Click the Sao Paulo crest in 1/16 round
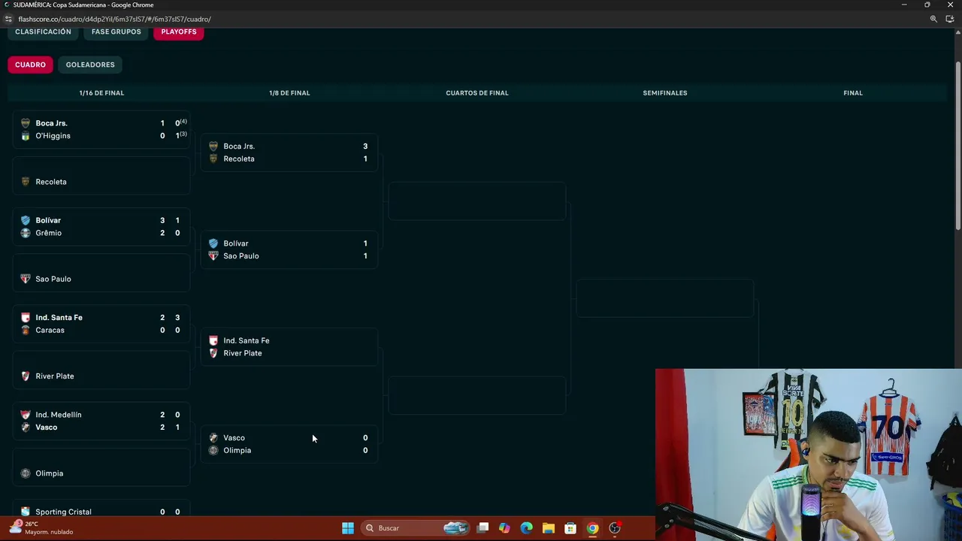962x541 pixels. [26, 279]
